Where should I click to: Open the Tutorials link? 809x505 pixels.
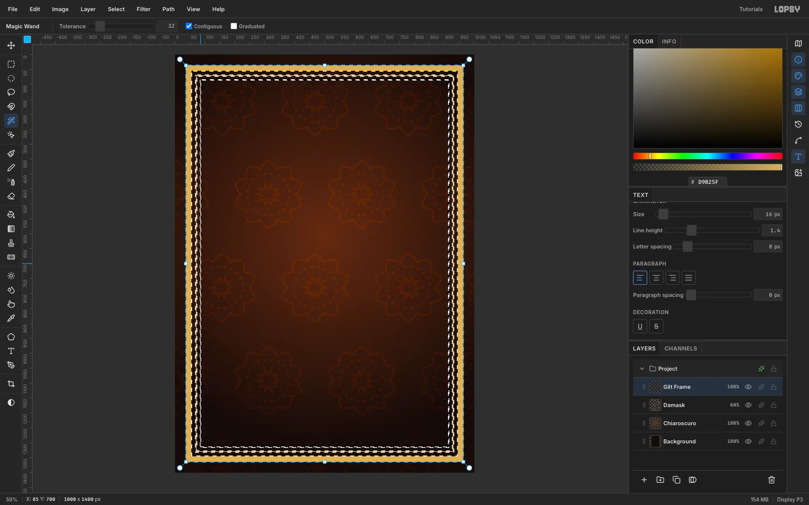coord(751,9)
